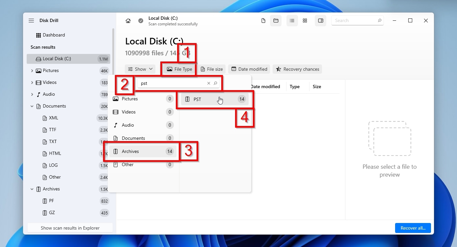Select PF under Archives
The height and width of the screenshot is (247, 457).
point(51,201)
